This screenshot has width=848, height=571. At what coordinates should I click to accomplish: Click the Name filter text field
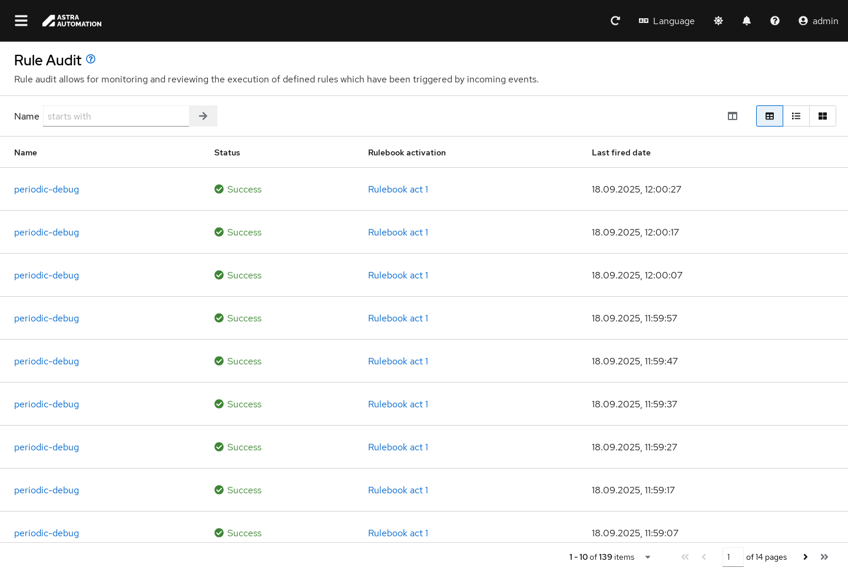tap(116, 116)
